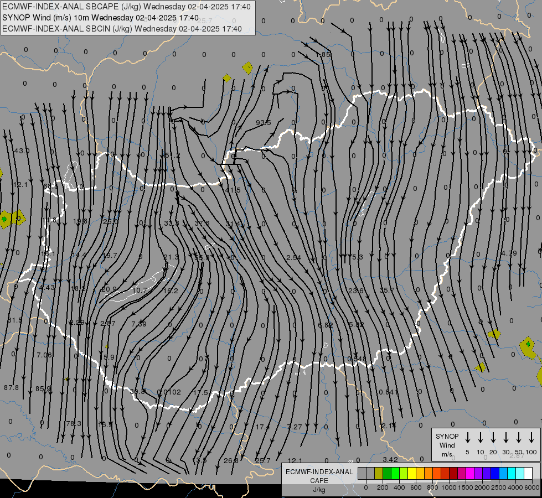Image resolution: width=542 pixels, height=498 pixels.
Task: Click the wind legend arrow above 5
Action: point(467,438)
